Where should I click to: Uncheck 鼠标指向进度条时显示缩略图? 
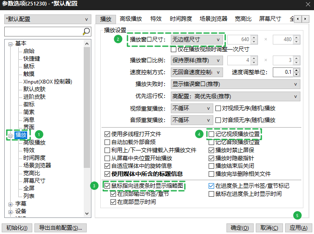coord(107,186)
